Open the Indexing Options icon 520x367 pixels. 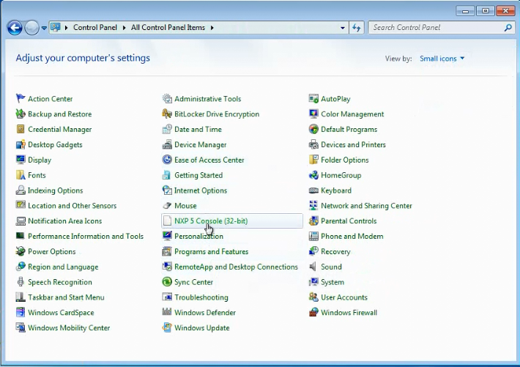coord(21,190)
